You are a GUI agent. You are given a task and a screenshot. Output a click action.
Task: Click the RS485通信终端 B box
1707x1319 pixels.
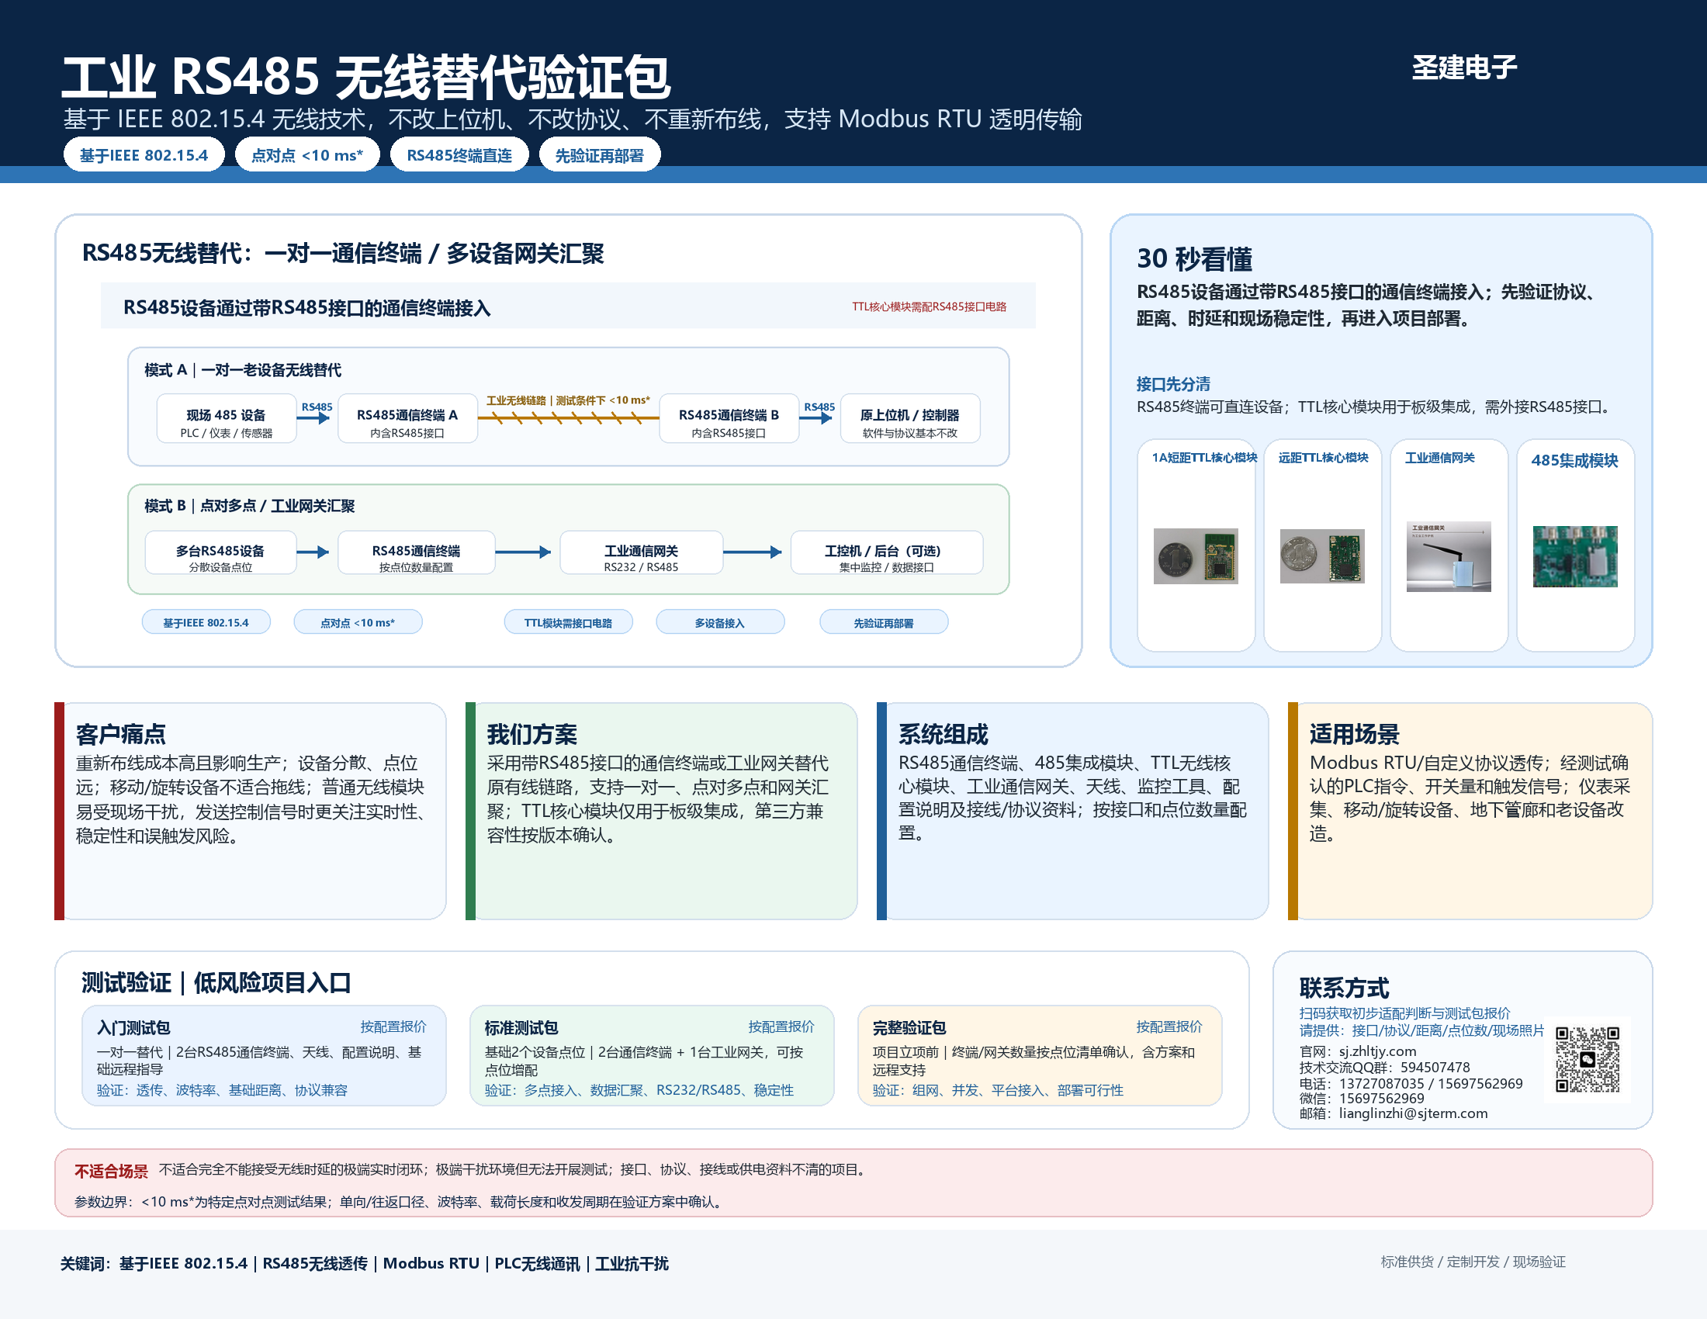click(x=729, y=419)
